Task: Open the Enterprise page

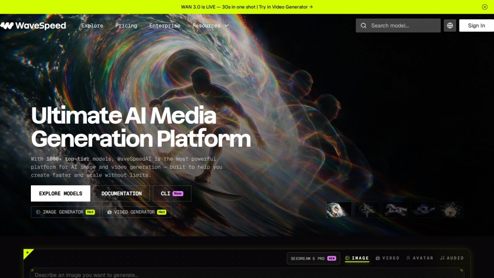Action: click(165, 26)
